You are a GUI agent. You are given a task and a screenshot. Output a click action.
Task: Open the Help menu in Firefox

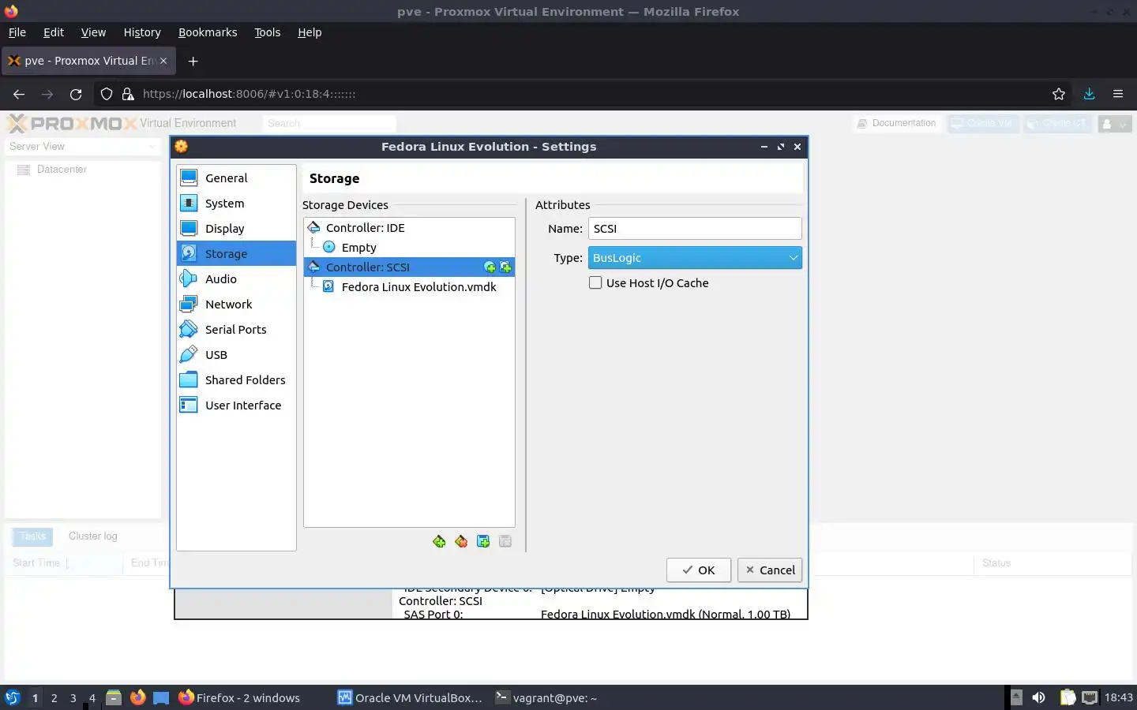click(310, 32)
